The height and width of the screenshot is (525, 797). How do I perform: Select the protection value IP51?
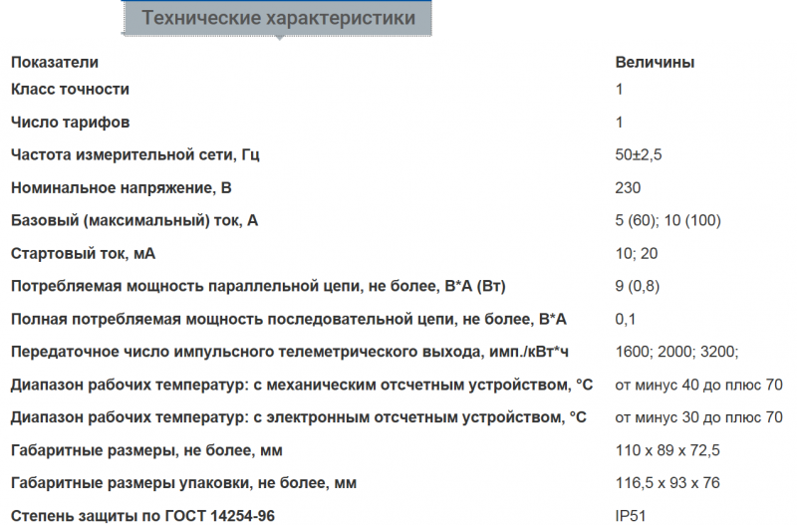pyautogui.click(x=631, y=516)
